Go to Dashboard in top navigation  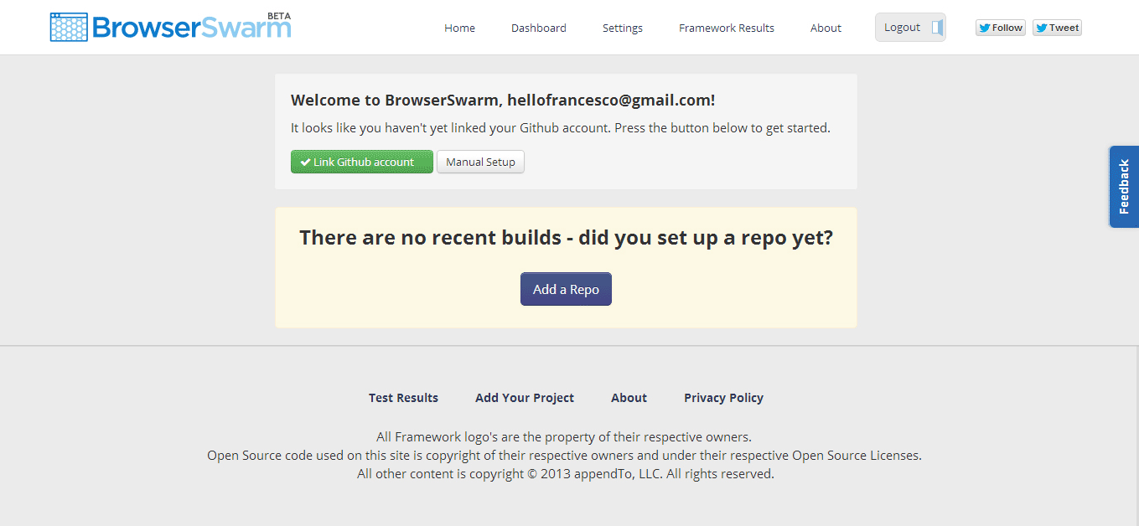tap(539, 28)
